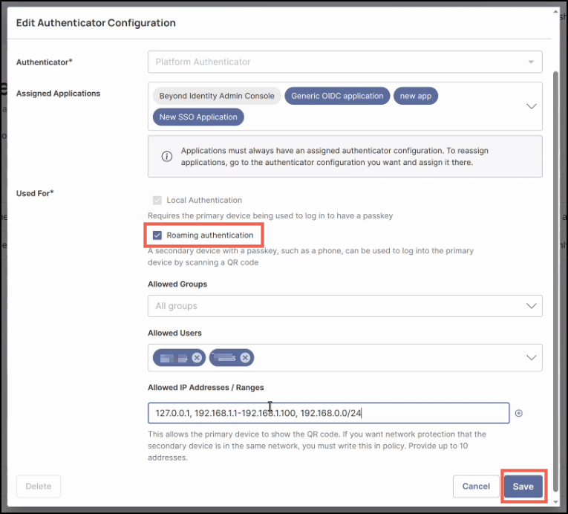
Task: Click the Local Authentication checkbox
Action: pyautogui.click(x=157, y=200)
